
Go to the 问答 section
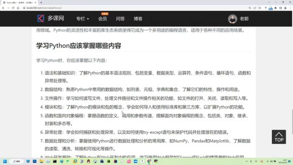120,19
